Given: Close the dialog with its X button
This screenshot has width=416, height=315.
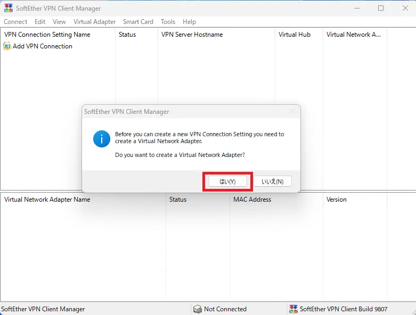Looking at the screenshot, I should (x=292, y=112).
